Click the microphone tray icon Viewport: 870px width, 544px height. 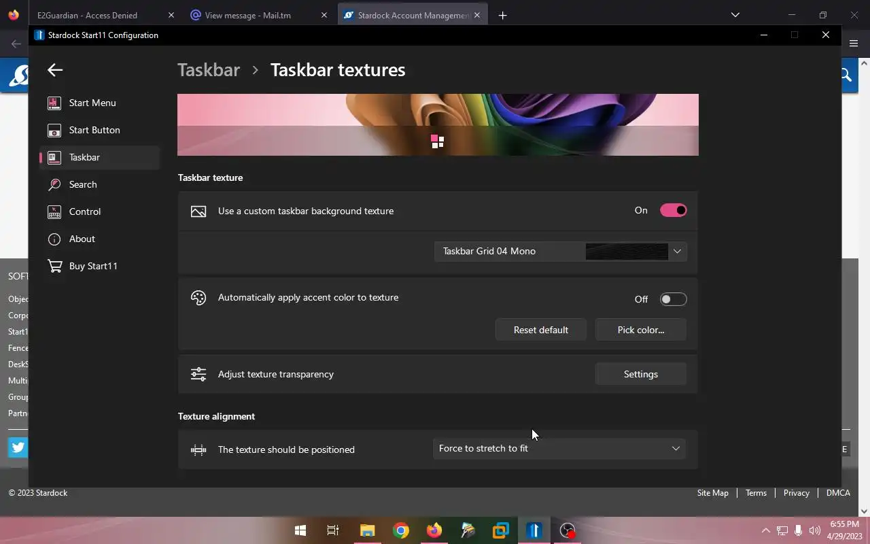point(799,530)
